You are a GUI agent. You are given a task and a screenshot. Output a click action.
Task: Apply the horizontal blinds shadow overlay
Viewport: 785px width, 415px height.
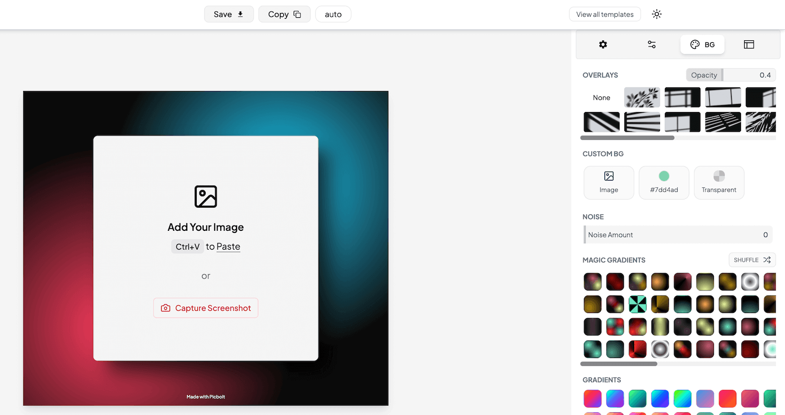[642, 122]
